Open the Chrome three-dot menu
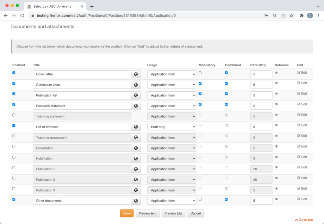324x224 pixels. [x=318, y=15]
